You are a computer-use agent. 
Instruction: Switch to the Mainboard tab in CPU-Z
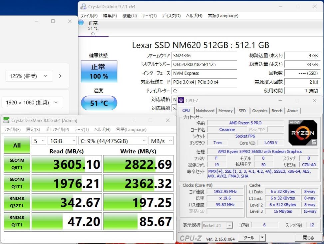tap(205, 111)
